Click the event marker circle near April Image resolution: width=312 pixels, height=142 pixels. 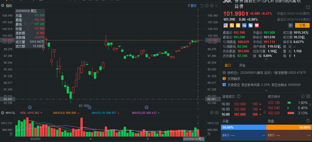(90, 107)
